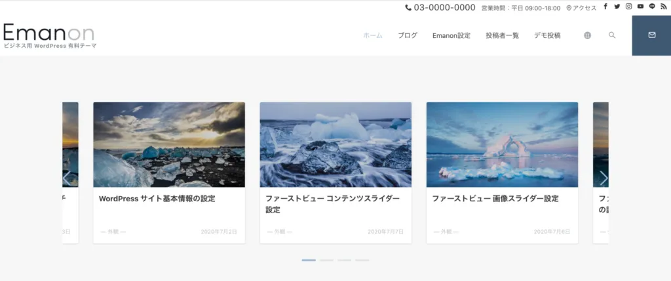
Task: Open the YouTube icon in top bar
Action: click(640, 7)
